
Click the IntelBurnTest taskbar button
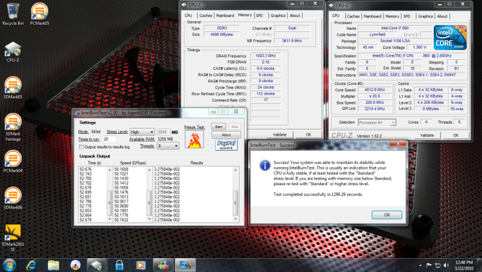pyautogui.click(x=185, y=265)
